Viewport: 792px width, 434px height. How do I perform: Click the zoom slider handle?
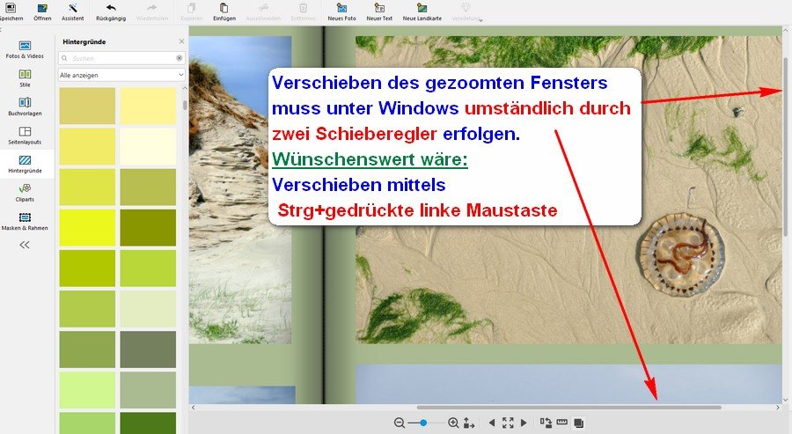tap(423, 423)
